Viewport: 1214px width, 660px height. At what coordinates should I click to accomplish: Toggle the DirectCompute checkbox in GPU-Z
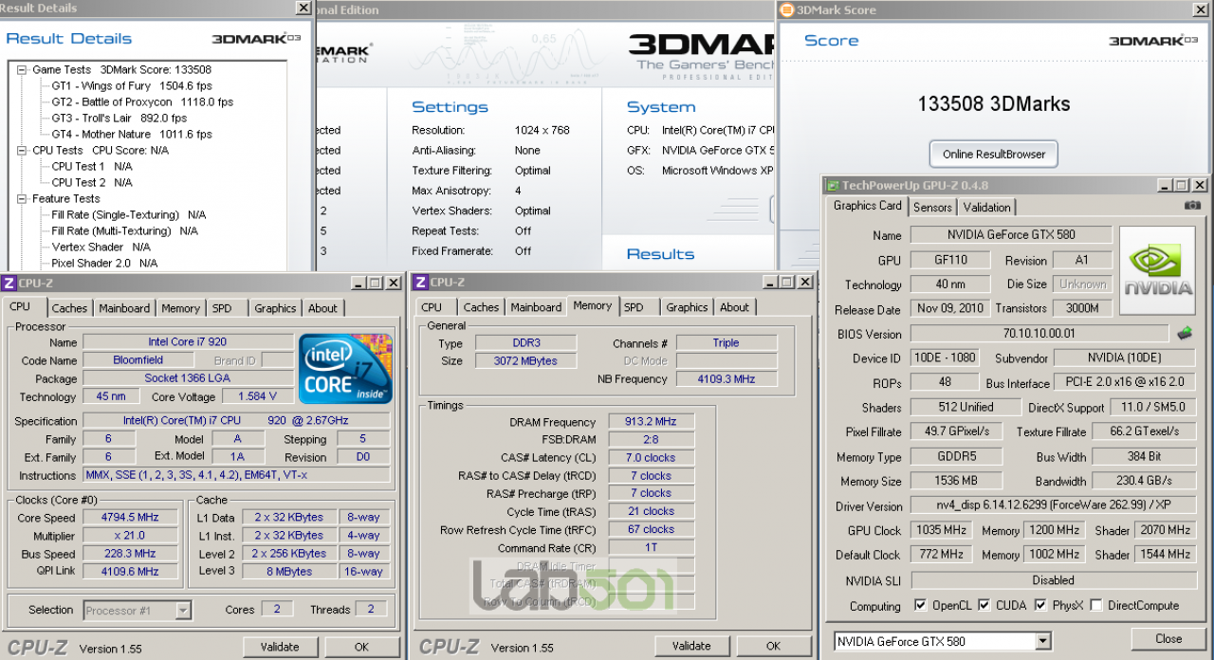click(x=1096, y=605)
